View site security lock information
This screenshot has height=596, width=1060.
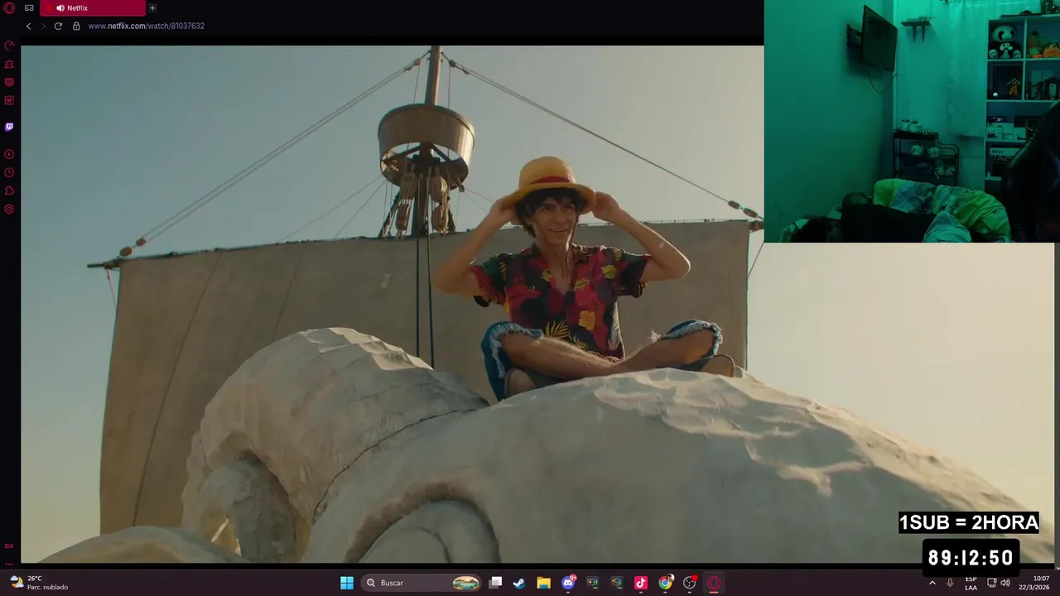[76, 26]
